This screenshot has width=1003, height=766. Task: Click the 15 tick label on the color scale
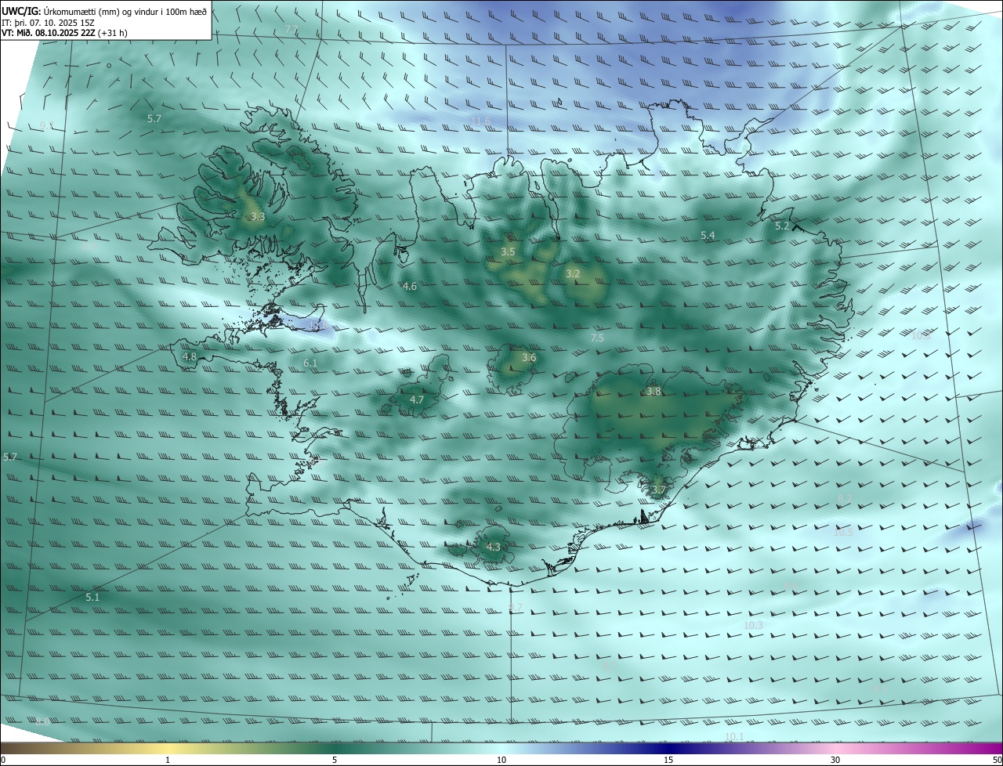point(668,760)
